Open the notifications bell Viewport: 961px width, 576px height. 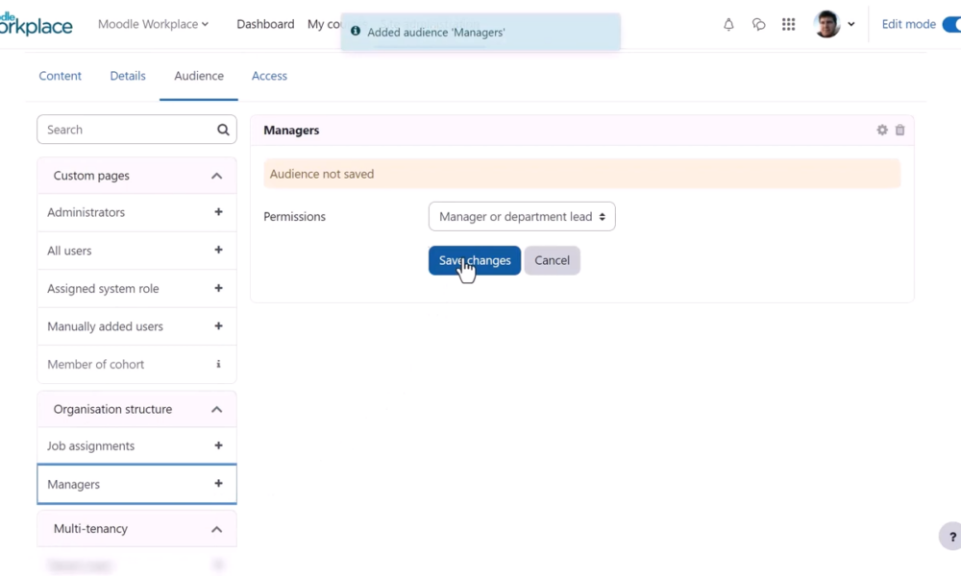(728, 24)
